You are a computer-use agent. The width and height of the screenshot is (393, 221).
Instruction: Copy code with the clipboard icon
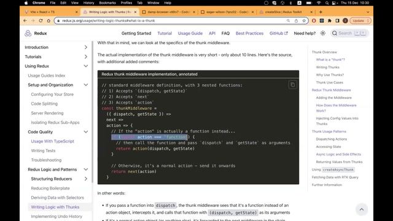click(x=292, y=85)
